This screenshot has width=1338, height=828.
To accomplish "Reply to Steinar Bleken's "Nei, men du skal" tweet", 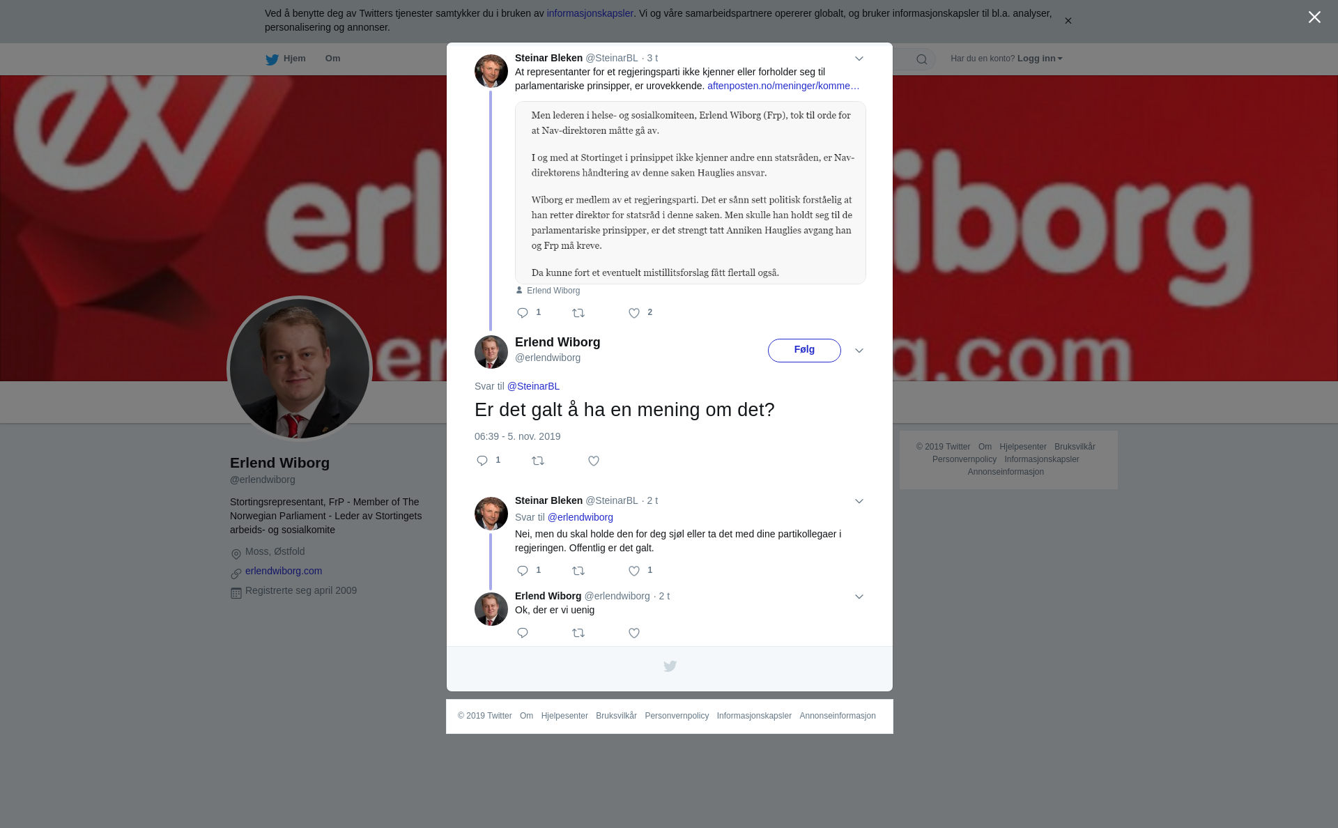I will [523, 571].
